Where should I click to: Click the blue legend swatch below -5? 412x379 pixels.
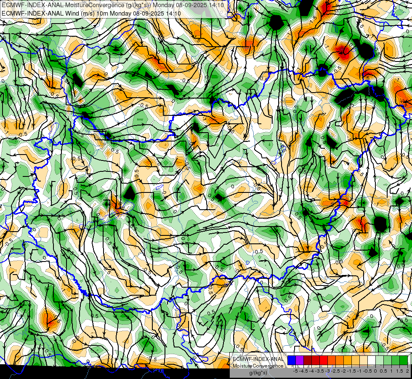292,360
